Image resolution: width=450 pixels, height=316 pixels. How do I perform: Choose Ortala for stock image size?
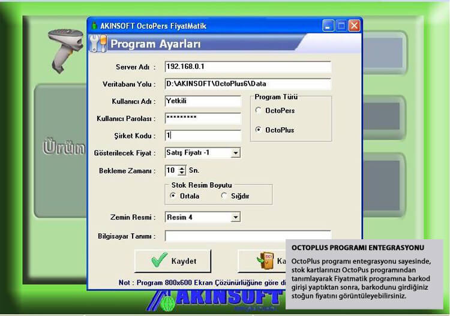[173, 195]
